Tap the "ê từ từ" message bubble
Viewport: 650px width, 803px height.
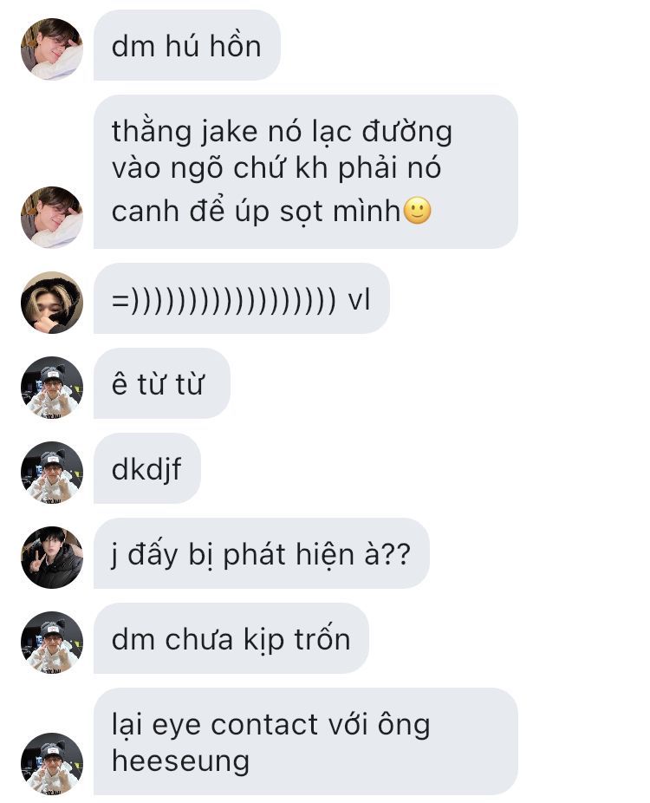(x=162, y=383)
